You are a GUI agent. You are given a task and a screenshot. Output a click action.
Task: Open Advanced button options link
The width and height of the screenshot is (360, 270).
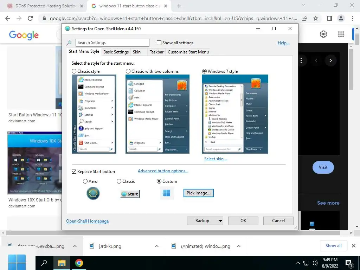(163, 171)
